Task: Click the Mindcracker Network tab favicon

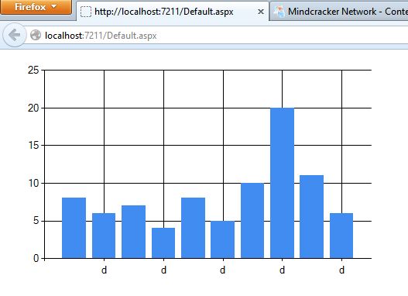Action: 279,12
